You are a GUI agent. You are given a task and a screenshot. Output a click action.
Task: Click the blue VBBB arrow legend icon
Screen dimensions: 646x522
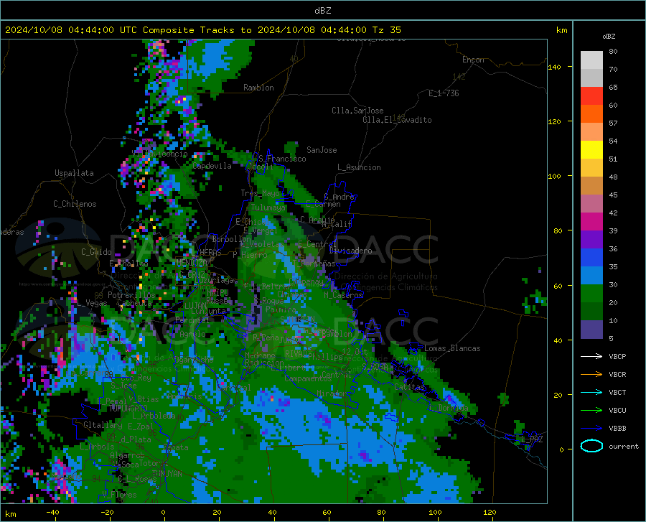coord(591,428)
